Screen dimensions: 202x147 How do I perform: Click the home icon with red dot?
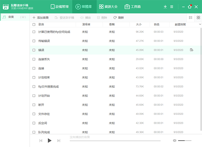(x=190, y=6)
